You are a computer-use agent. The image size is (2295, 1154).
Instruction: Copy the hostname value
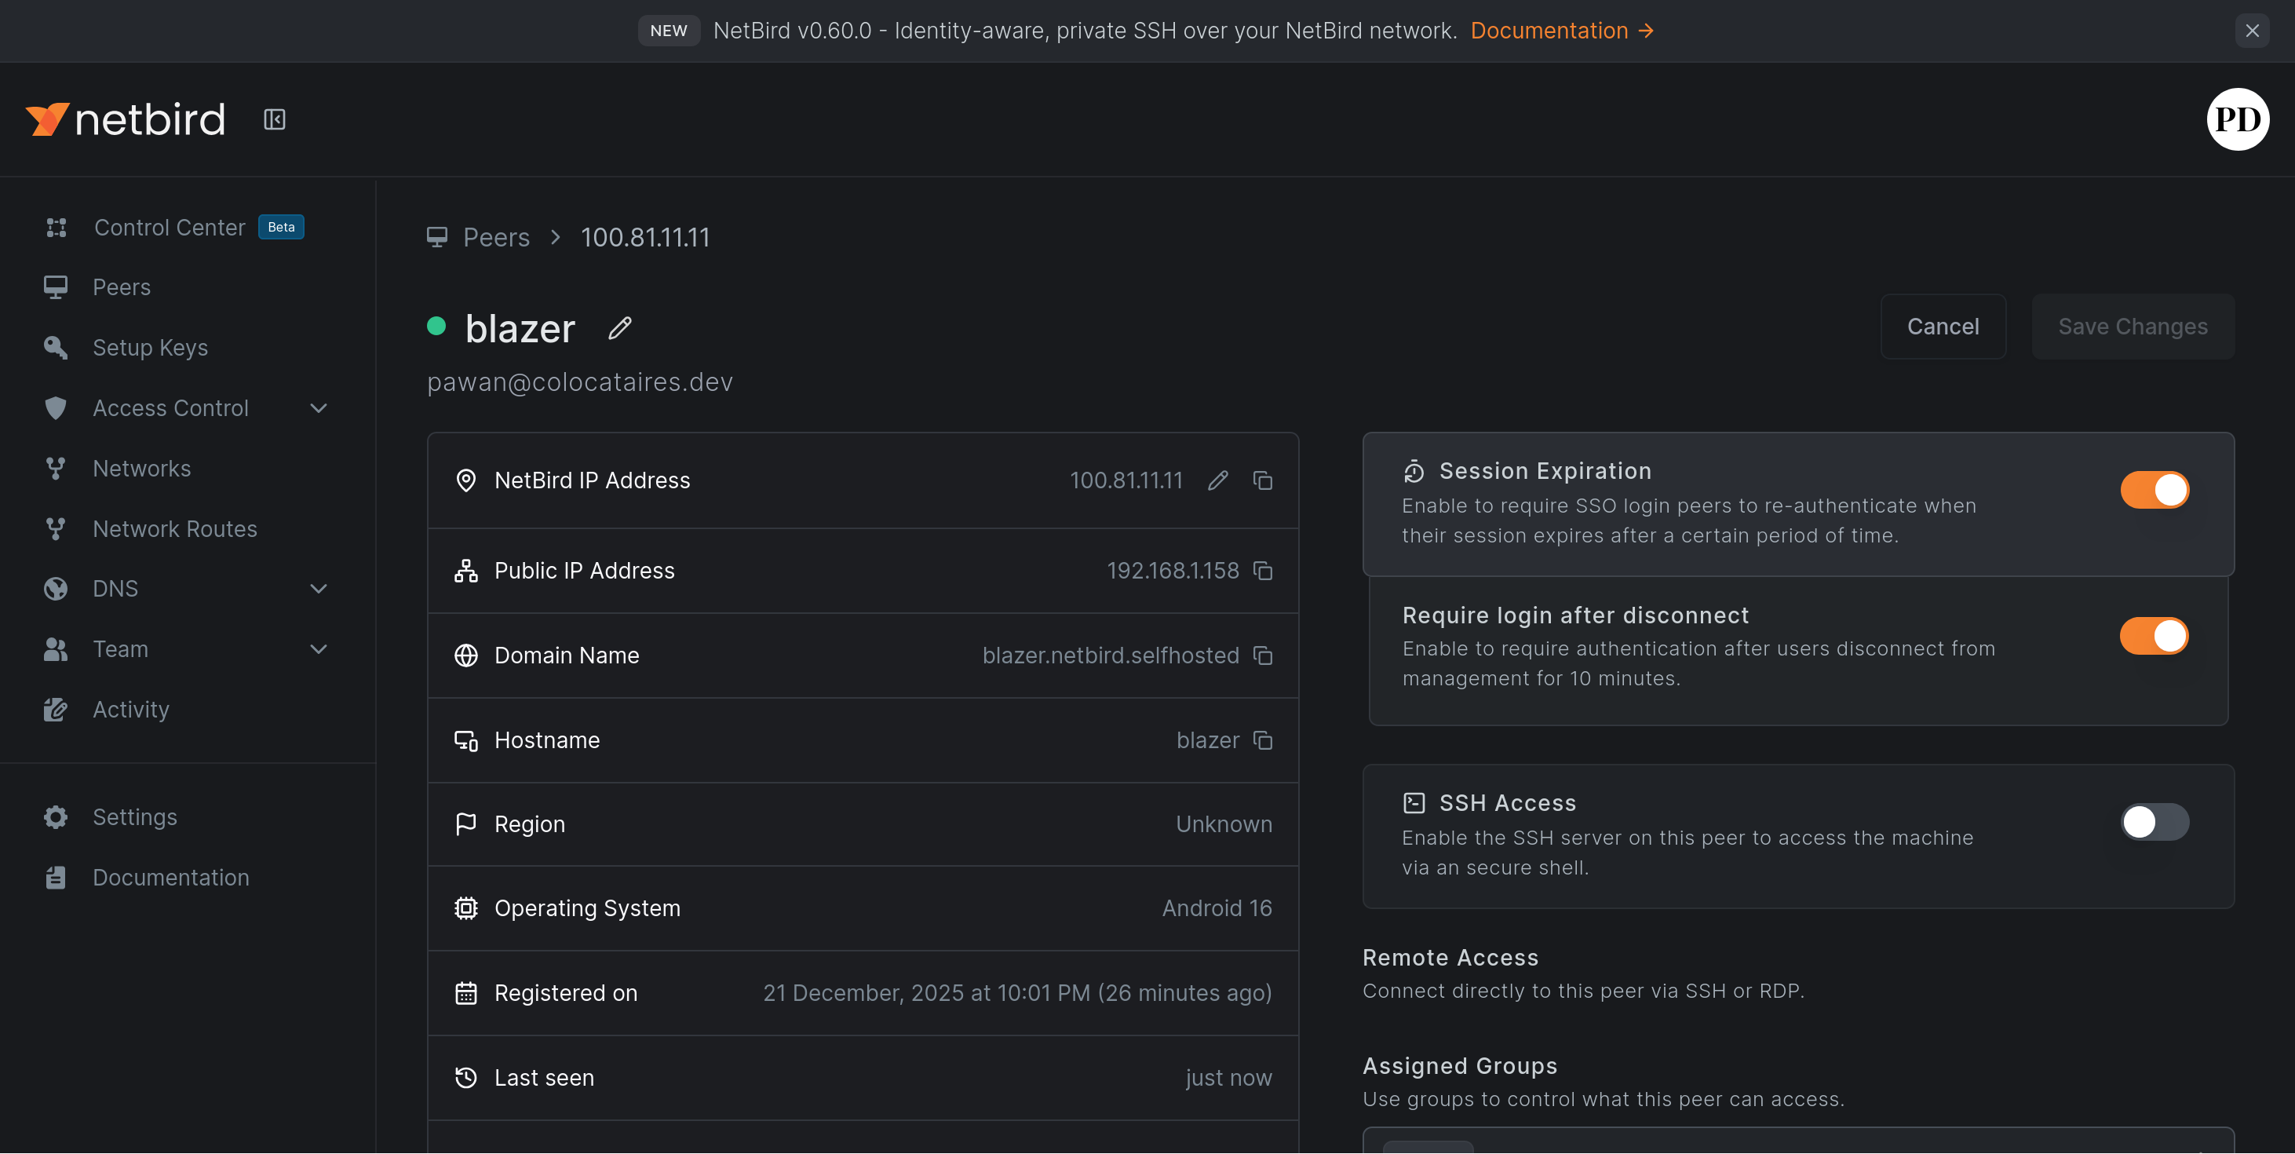pyautogui.click(x=1262, y=740)
